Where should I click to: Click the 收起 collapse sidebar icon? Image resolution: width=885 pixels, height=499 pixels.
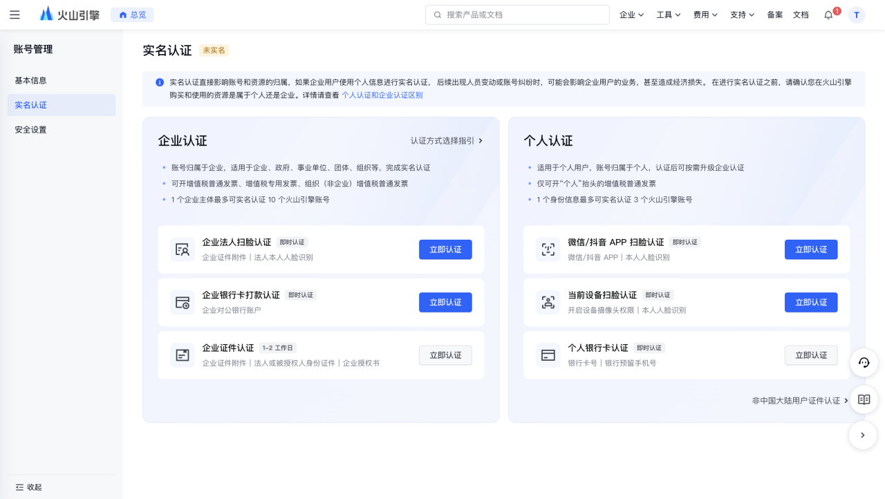tap(19, 487)
